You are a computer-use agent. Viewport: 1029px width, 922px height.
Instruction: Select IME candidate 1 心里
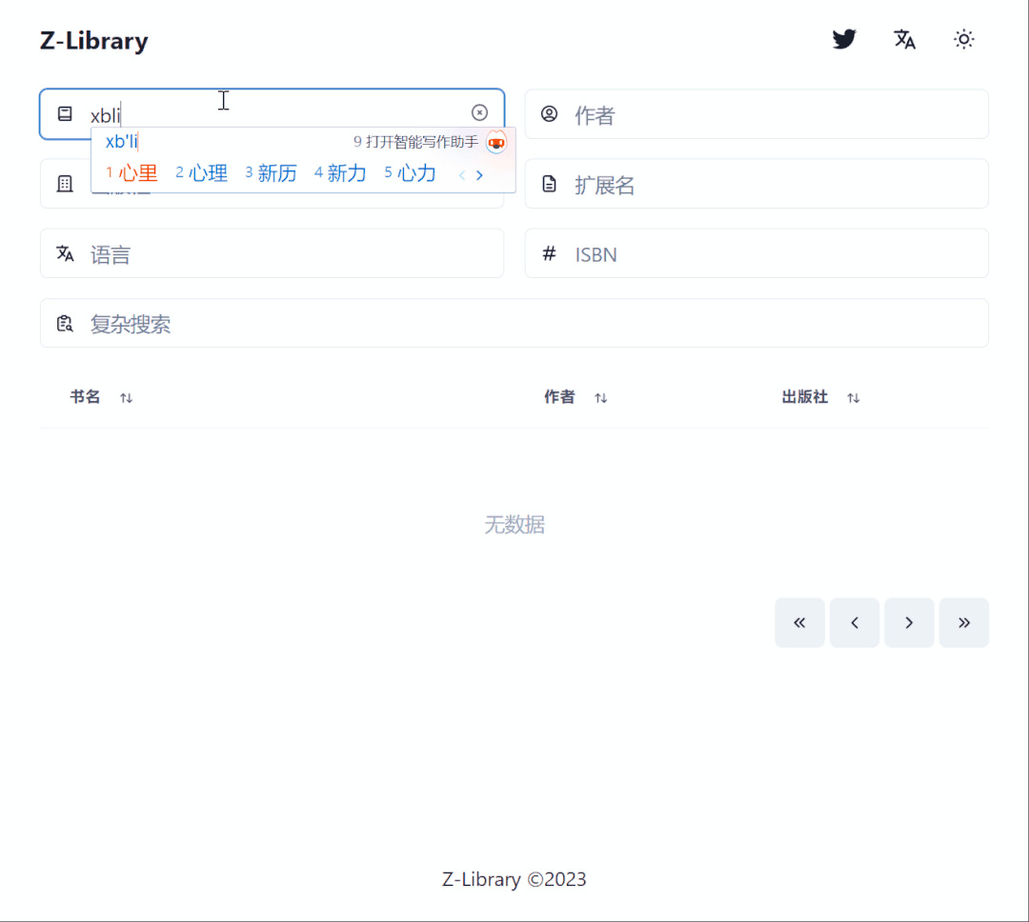(x=131, y=173)
